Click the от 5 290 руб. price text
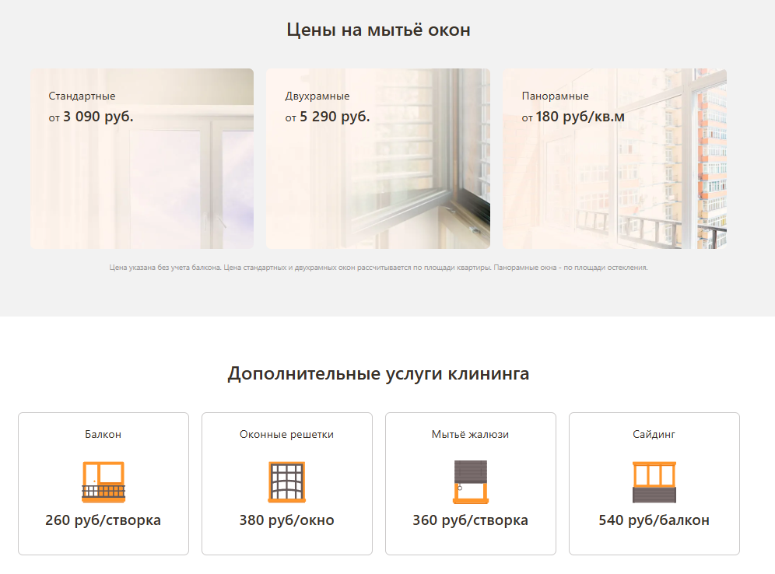 328,117
